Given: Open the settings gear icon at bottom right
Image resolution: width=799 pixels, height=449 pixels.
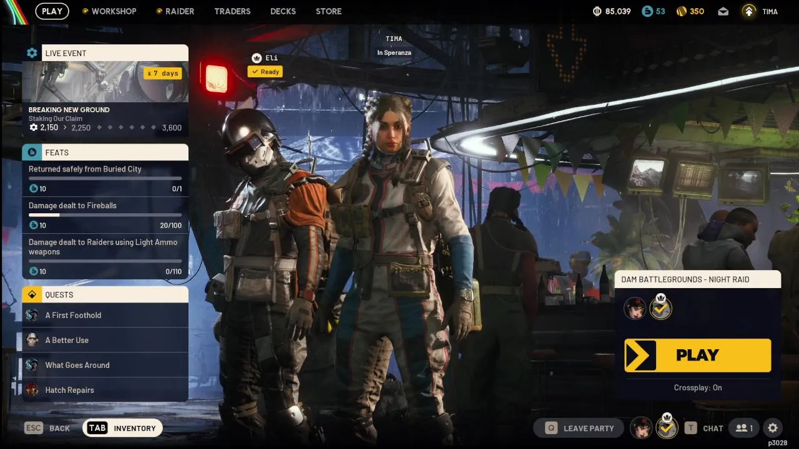Looking at the screenshot, I should 773,428.
